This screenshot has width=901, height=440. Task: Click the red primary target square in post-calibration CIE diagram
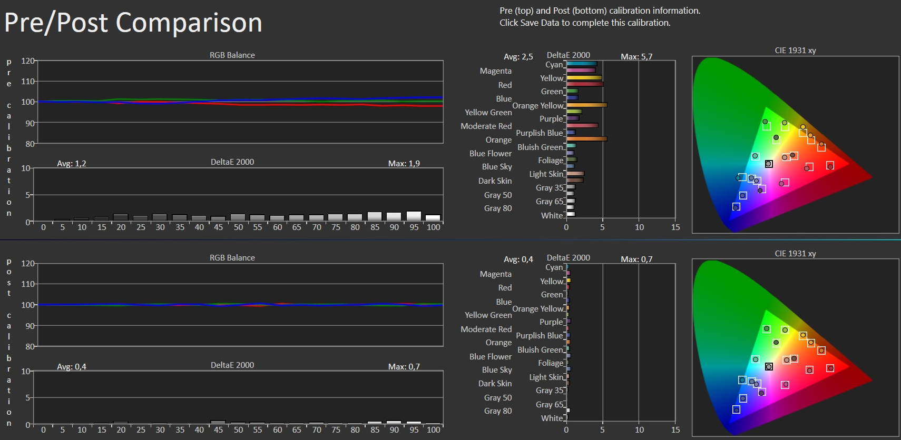pos(830,368)
